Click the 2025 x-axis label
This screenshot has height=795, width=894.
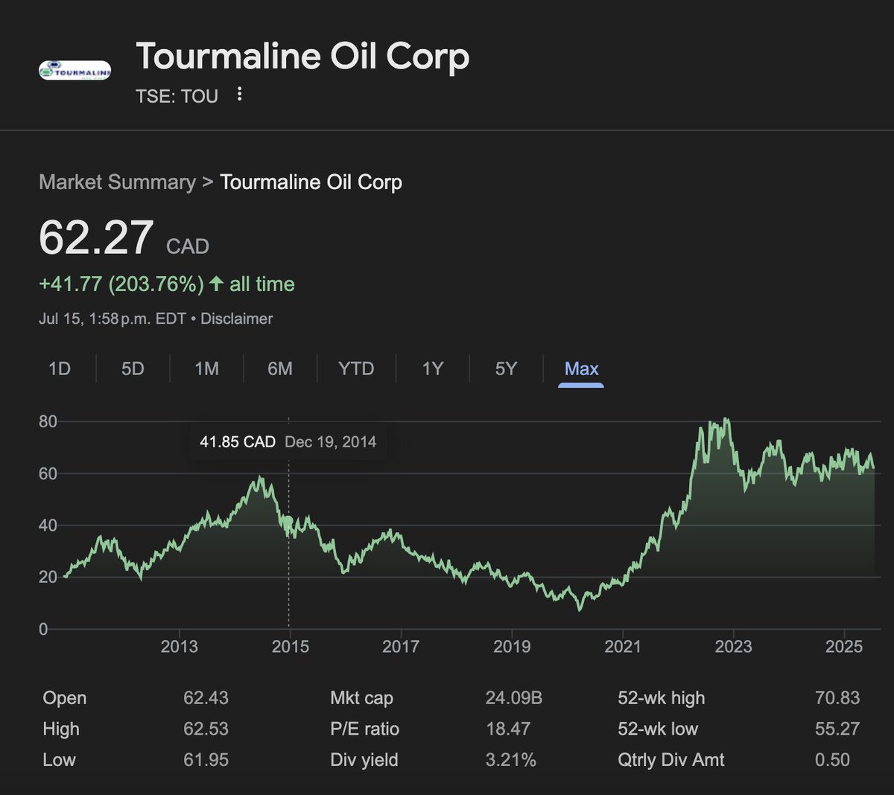844,646
